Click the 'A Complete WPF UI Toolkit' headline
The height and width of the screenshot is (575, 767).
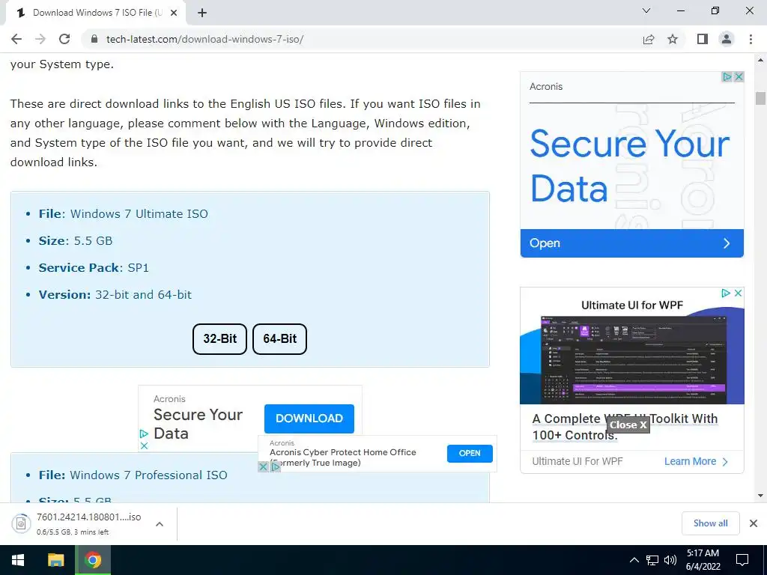625,427
